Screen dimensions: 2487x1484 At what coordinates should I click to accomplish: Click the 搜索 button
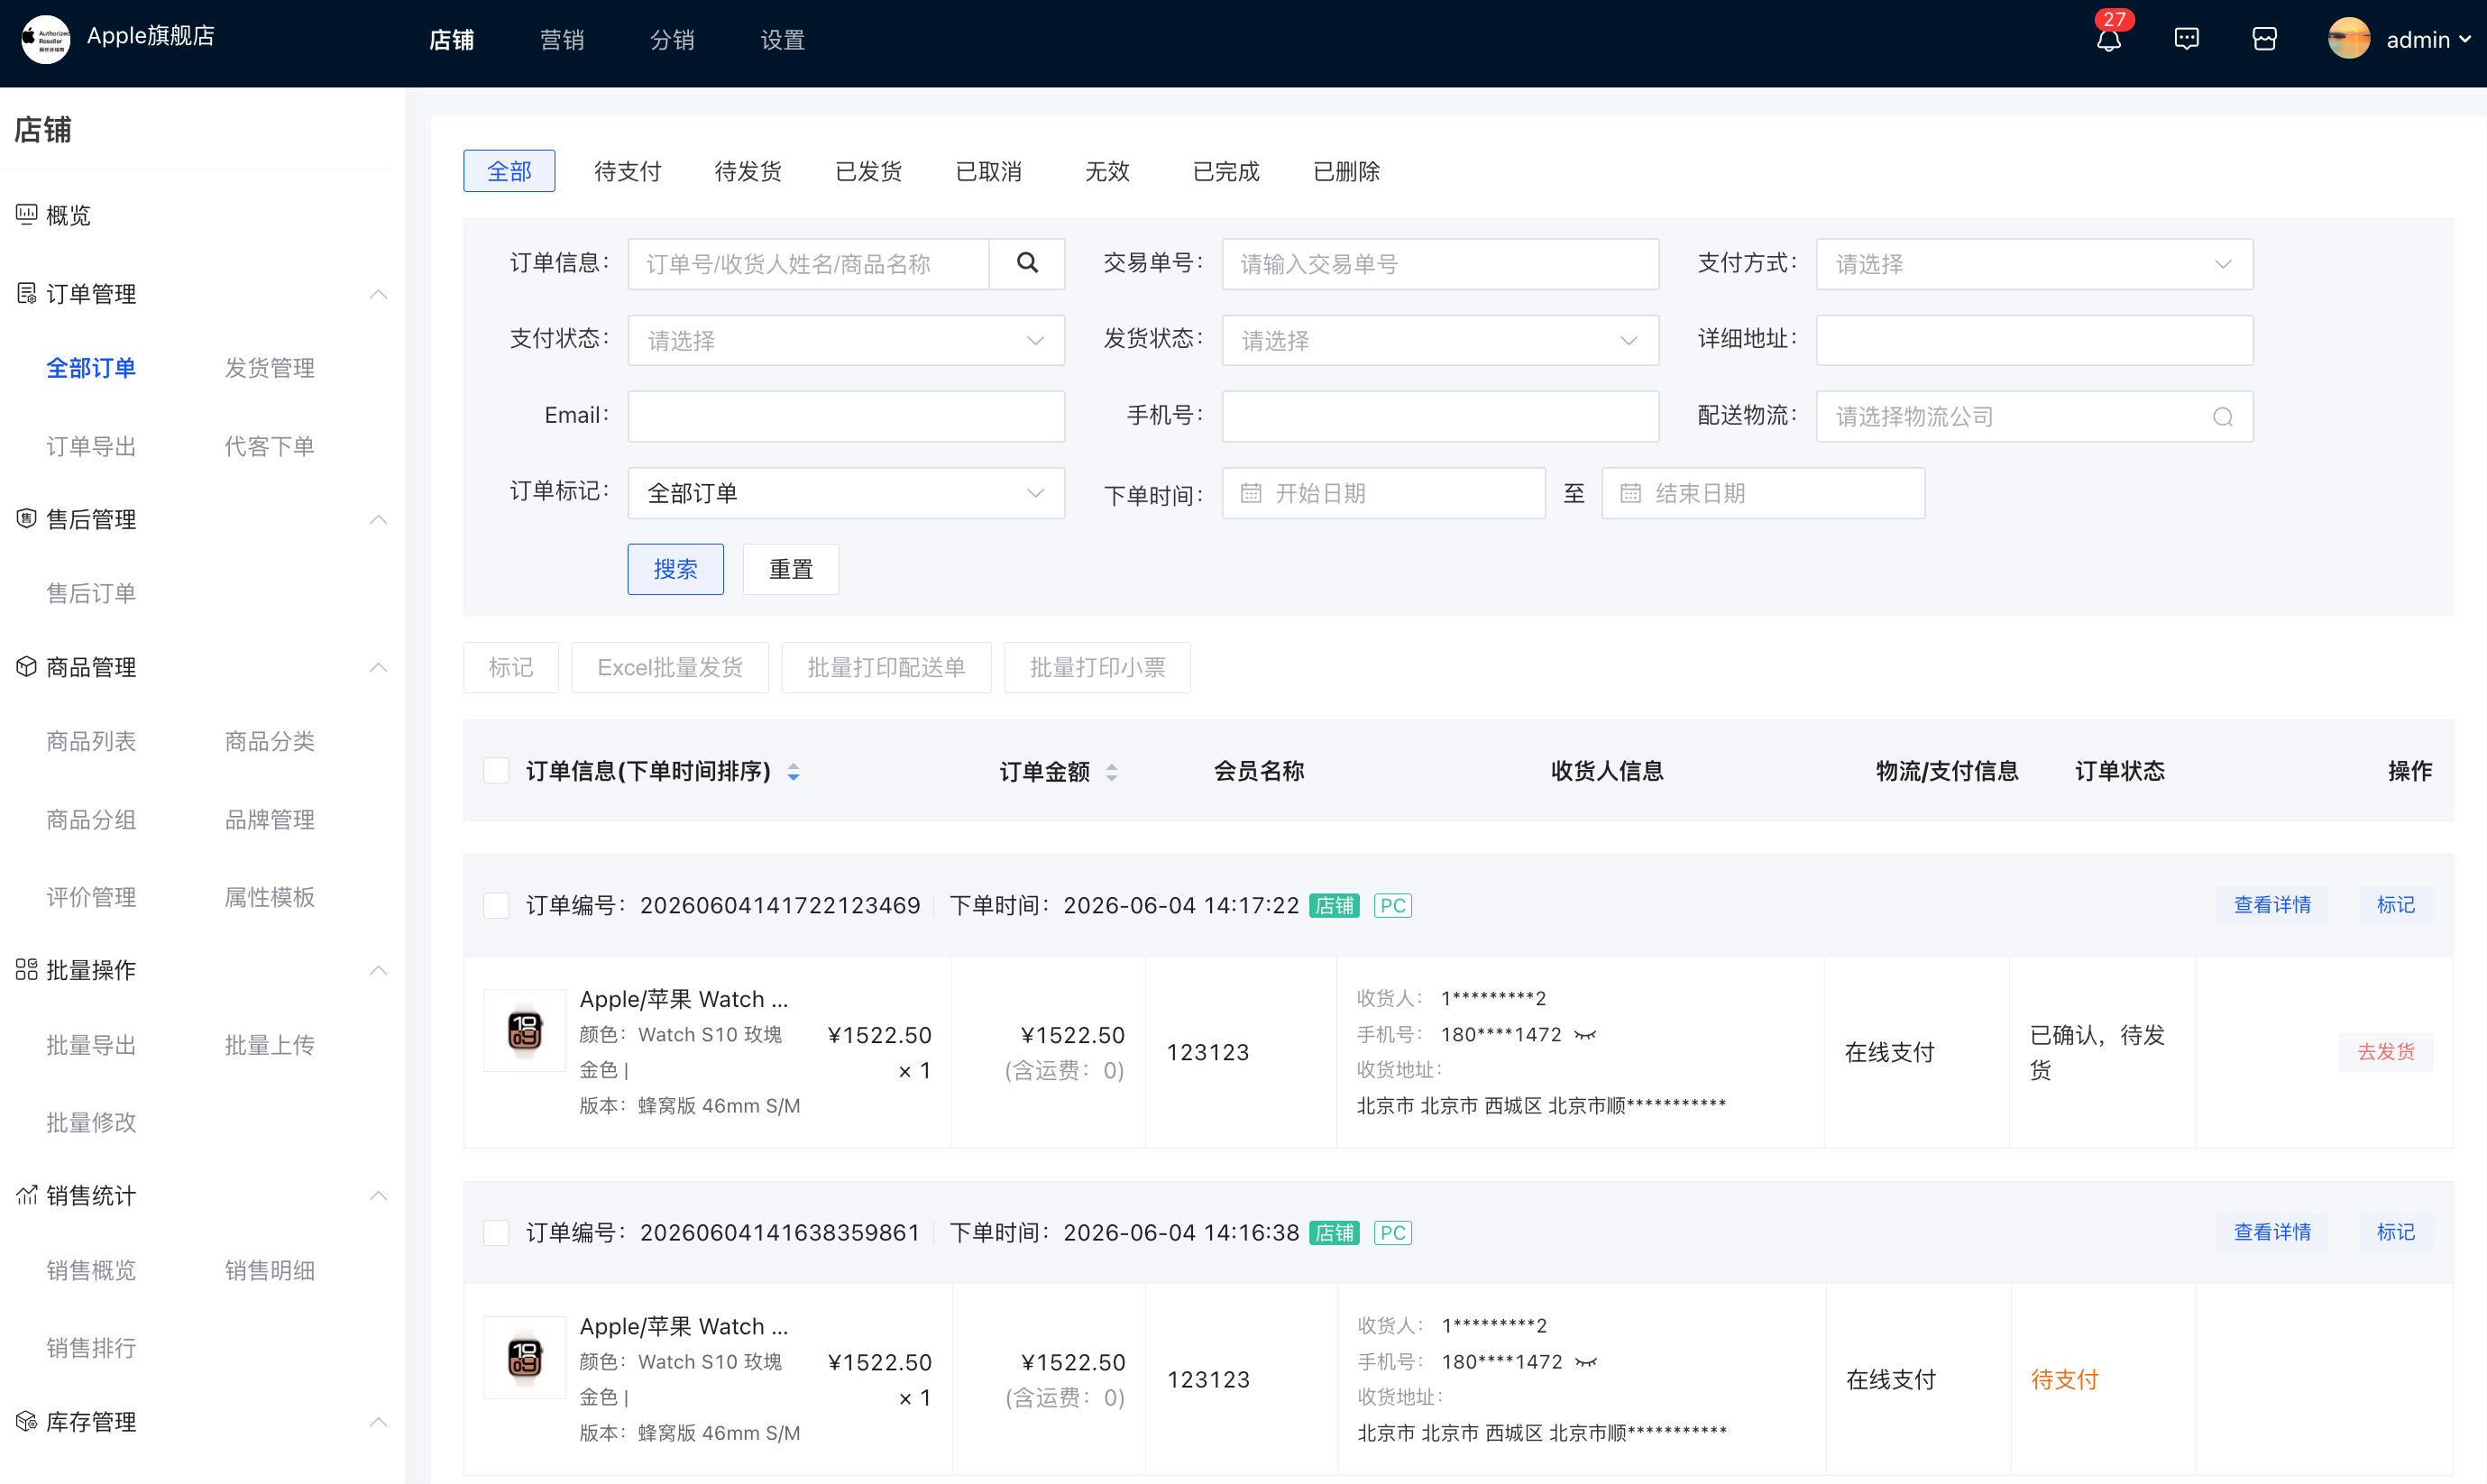pos(676,569)
